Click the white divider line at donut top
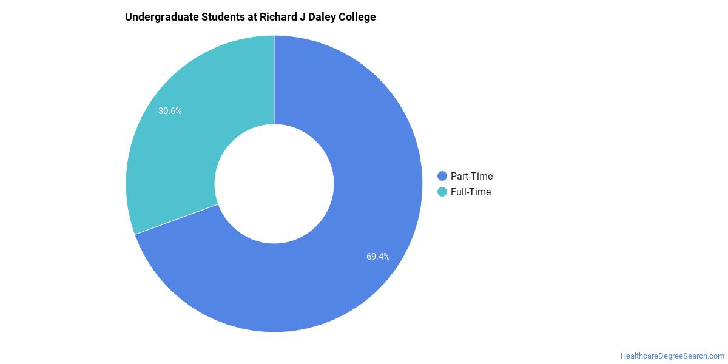Screen dimensions: 728x364 [x=274, y=79]
